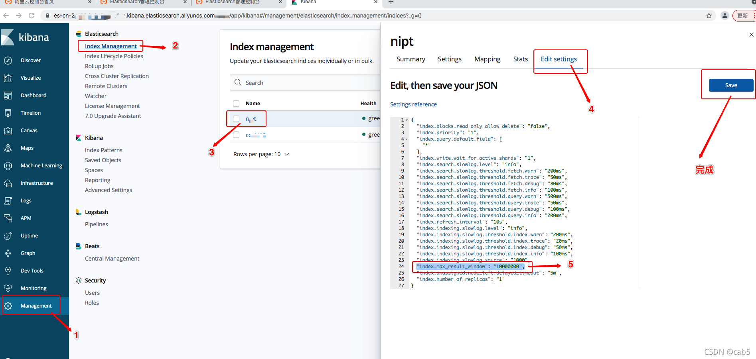Open Rollup Jobs link
The image size is (756, 359).
[x=99, y=66]
